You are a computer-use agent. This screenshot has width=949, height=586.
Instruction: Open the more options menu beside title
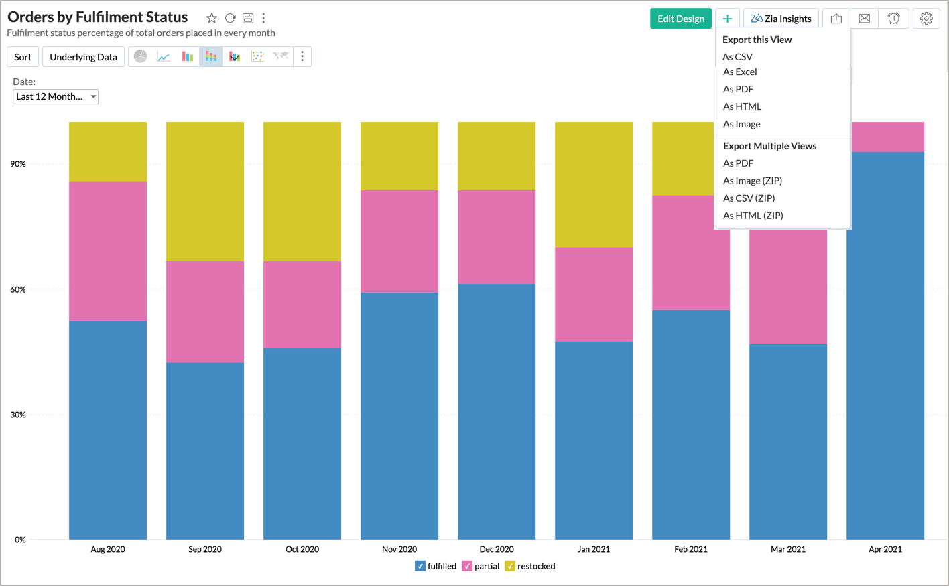[263, 19]
